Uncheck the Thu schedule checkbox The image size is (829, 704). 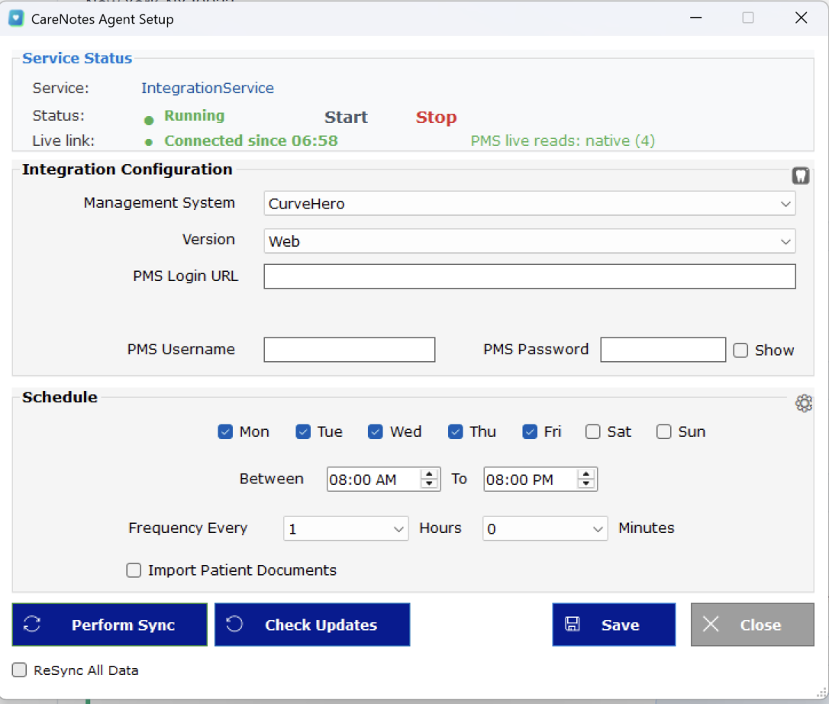[455, 431]
